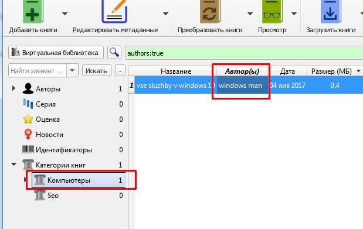Screen dimensions: 363x229
Task: Collapse the Категории книг tree arrow
Action: 13,165
